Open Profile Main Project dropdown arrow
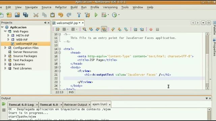216x121 pixels. (x=119, y=15)
